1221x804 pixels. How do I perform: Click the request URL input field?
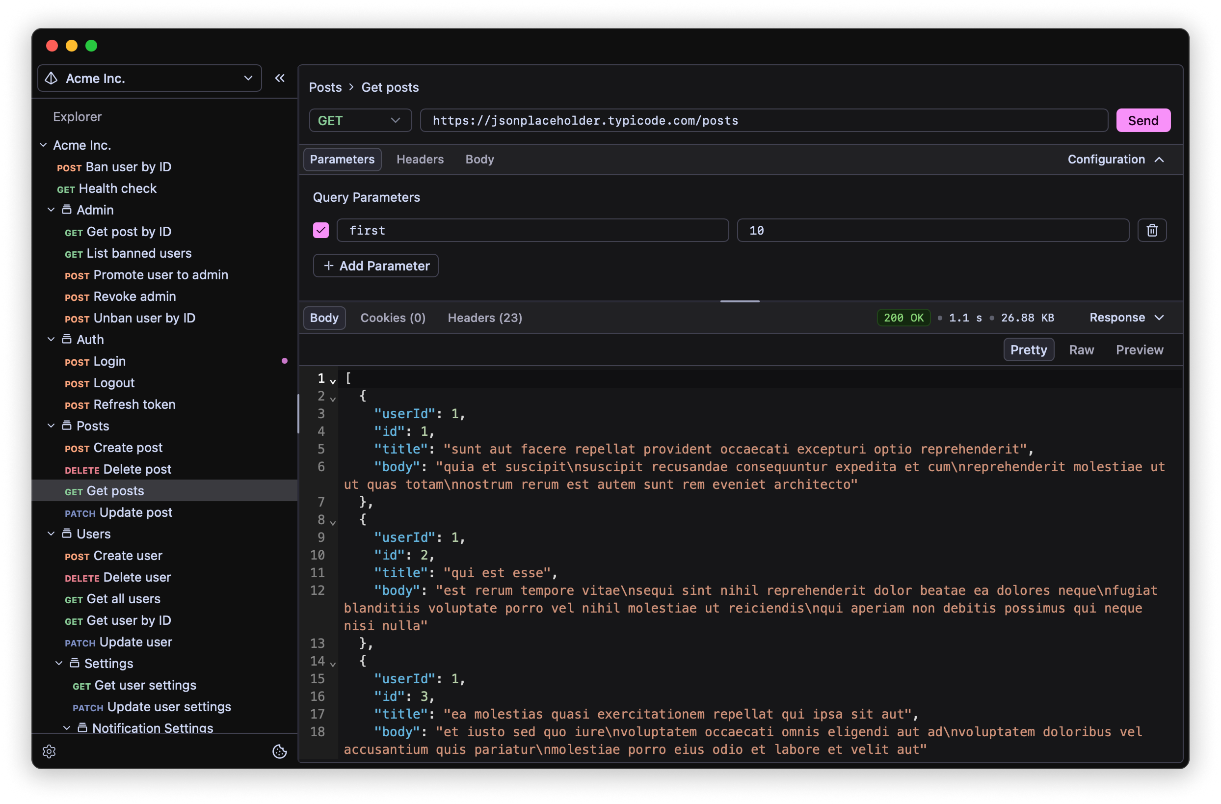point(764,121)
